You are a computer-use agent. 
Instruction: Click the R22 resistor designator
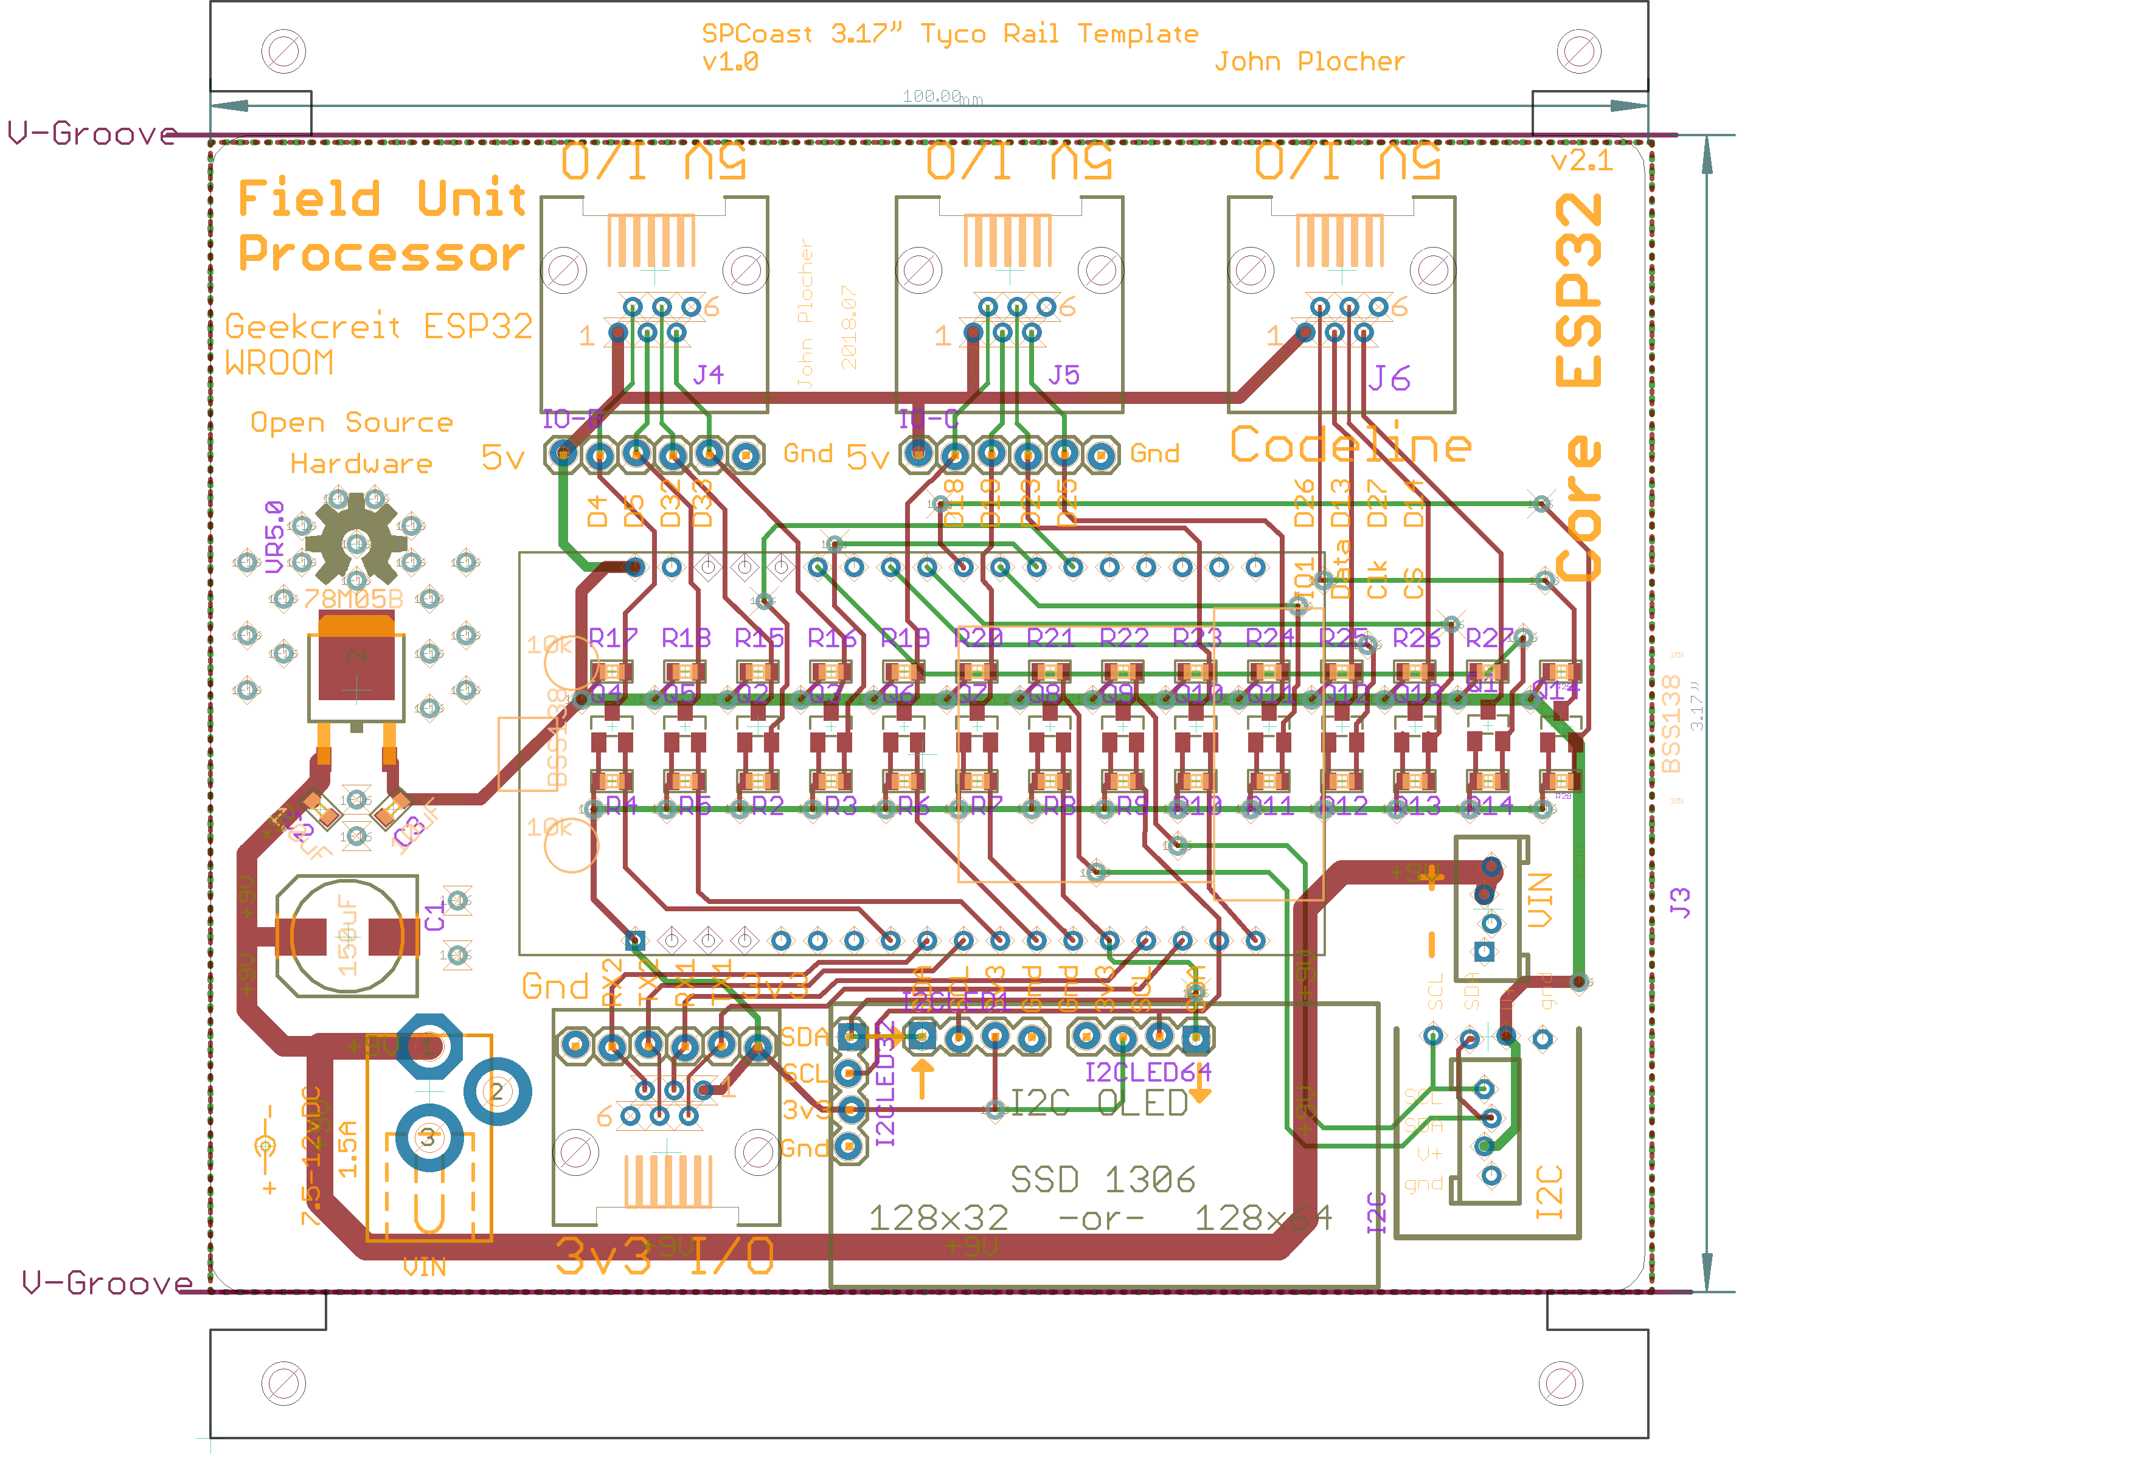point(1124,638)
